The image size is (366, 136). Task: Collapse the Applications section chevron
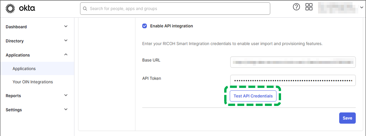pyautogui.click(x=66, y=55)
